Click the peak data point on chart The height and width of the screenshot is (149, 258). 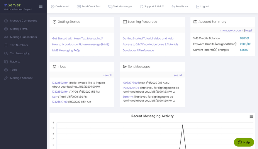pos(183,125)
